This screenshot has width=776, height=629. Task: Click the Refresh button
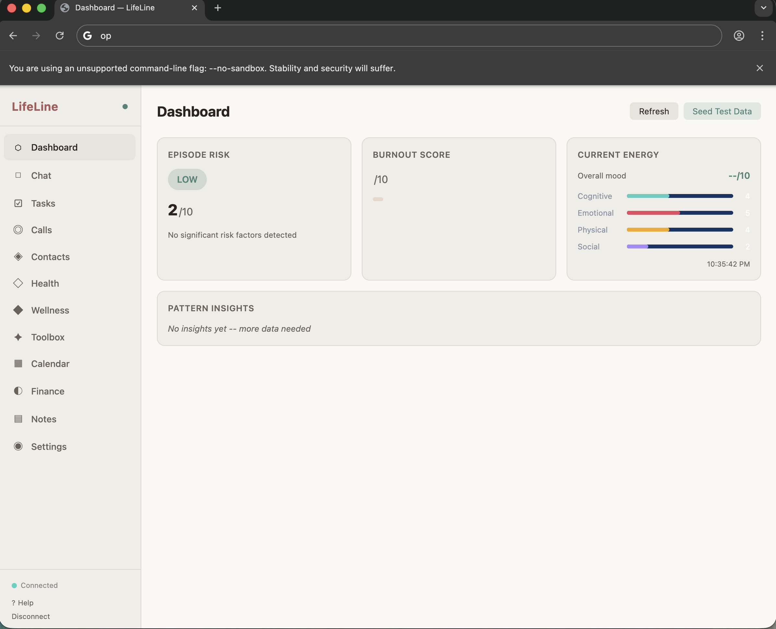click(x=653, y=111)
